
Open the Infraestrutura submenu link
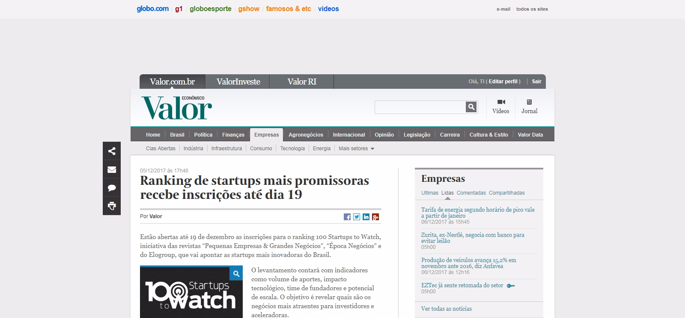(x=226, y=149)
